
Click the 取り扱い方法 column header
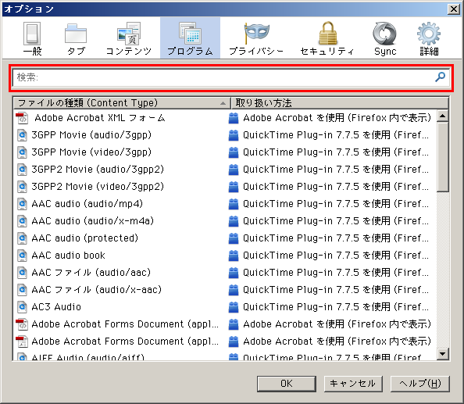click(340, 103)
